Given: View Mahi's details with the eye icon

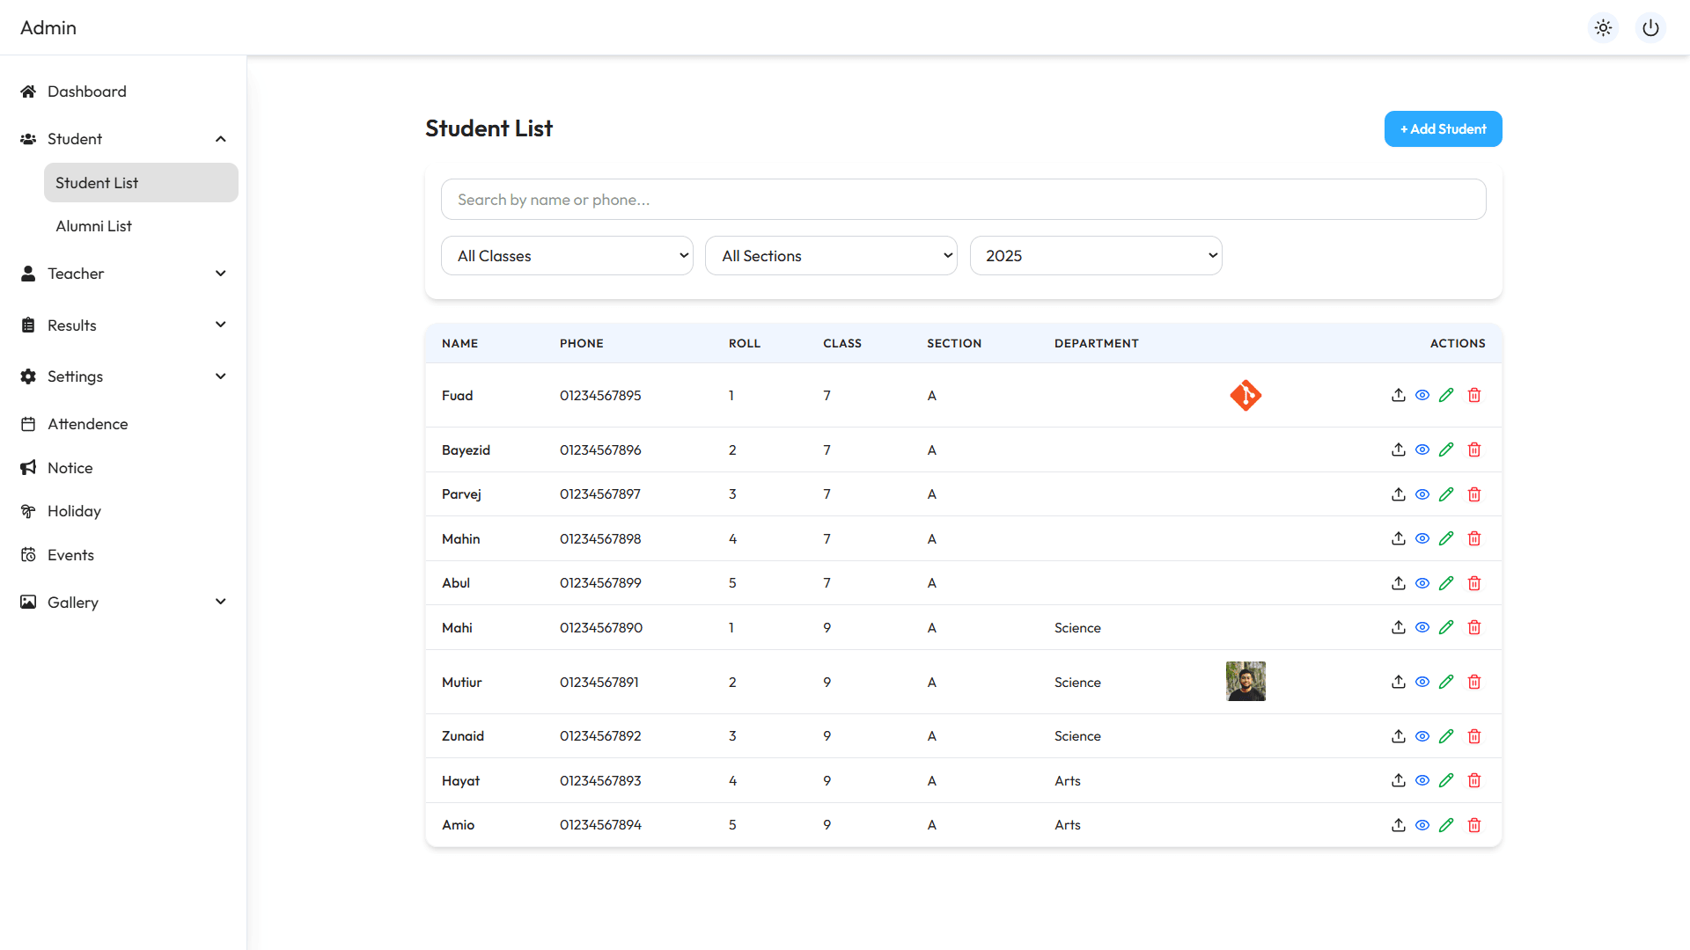Looking at the screenshot, I should 1422,627.
